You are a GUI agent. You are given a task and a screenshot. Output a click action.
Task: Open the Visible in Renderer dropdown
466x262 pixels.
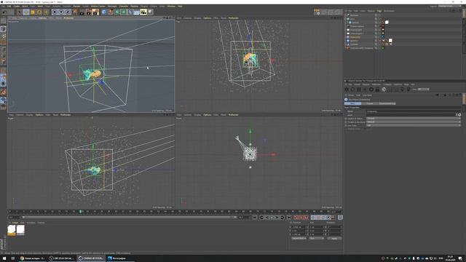[x=413, y=122]
